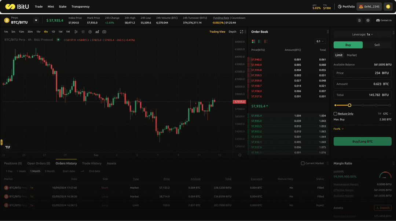Image resolution: width=396 pixels, height=221 pixels.
Task: Contact support via the Discord icon
Action: point(378,20)
